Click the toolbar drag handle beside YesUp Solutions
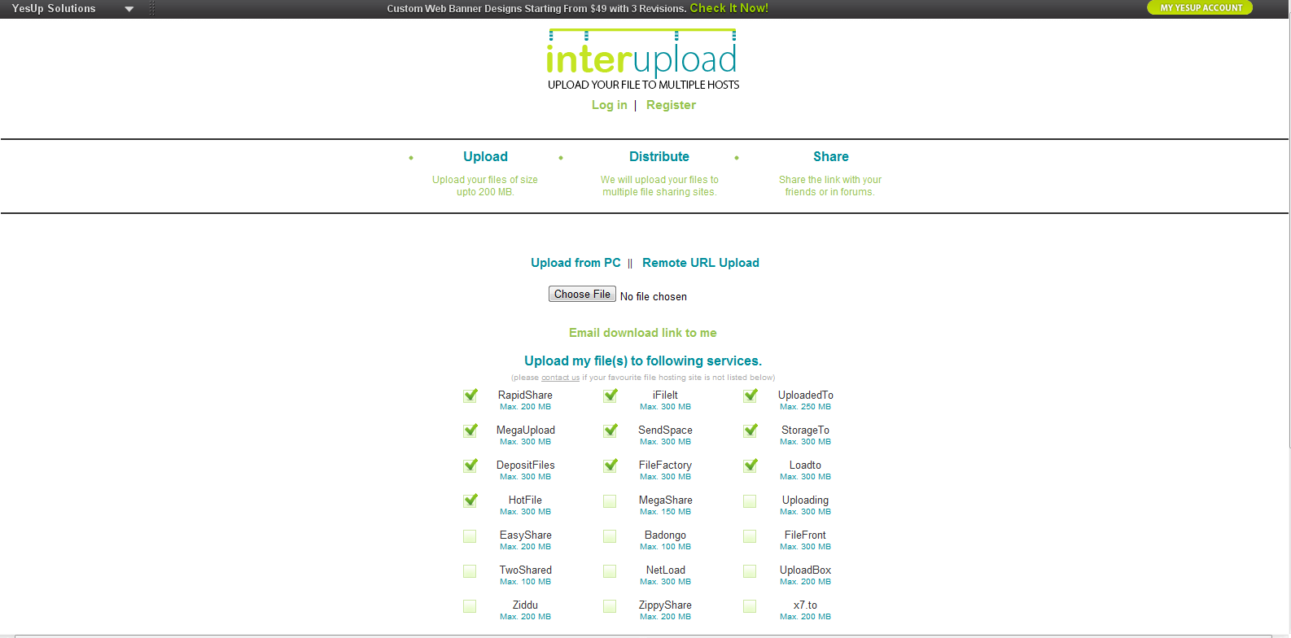The height and width of the screenshot is (638, 1291). point(152,8)
